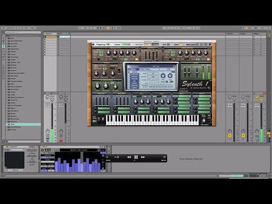Select the Frequency Shifter row in browser
The height and width of the screenshot is (204, 272).
tap(23, 81)
